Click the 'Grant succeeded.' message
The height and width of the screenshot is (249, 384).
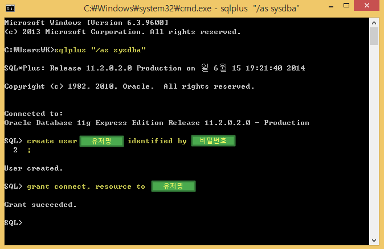(40, 205)
